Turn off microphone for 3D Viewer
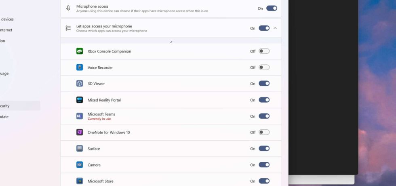Screen dimensions: 396x186 point(264,83)
